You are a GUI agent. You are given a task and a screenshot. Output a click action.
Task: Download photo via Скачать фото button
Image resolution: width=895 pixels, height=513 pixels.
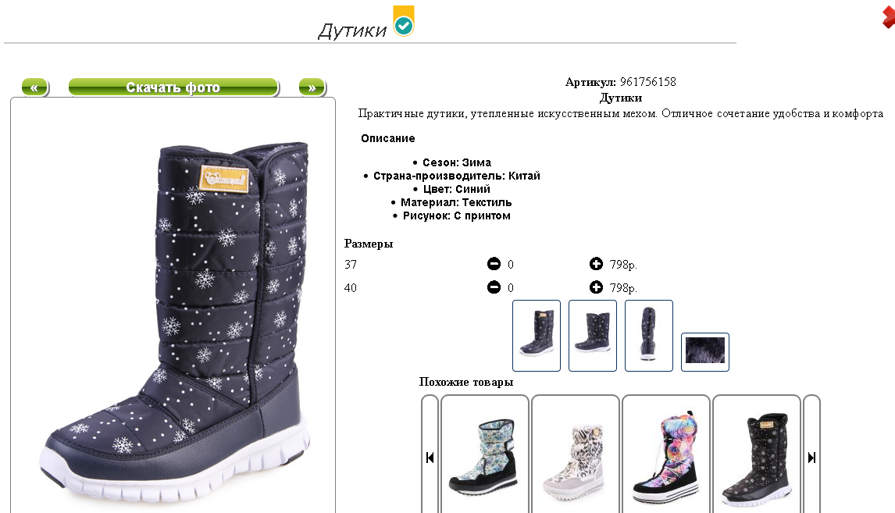tap(173, 87)
